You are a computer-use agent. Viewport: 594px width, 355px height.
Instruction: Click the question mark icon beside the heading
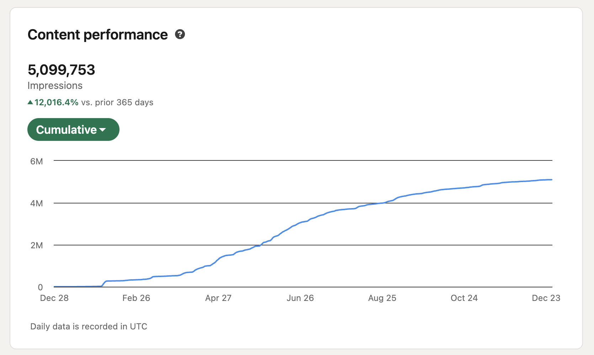180,35
